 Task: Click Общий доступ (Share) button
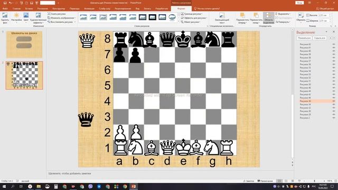click(x=325, y=8)
